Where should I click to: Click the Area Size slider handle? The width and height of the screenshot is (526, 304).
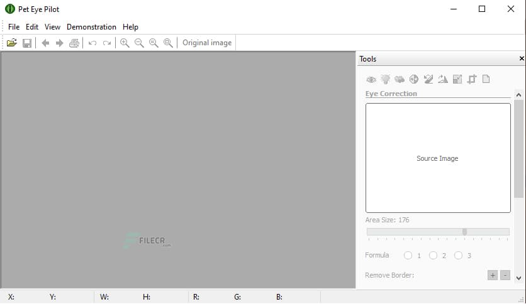pyautogui.click(x=464, y=232)
